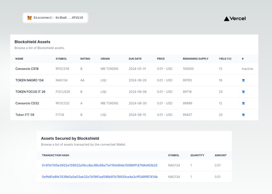Click LIQI origin in Token FIT 08 row
Screen dimensions: 272x194
click(103, 115)
